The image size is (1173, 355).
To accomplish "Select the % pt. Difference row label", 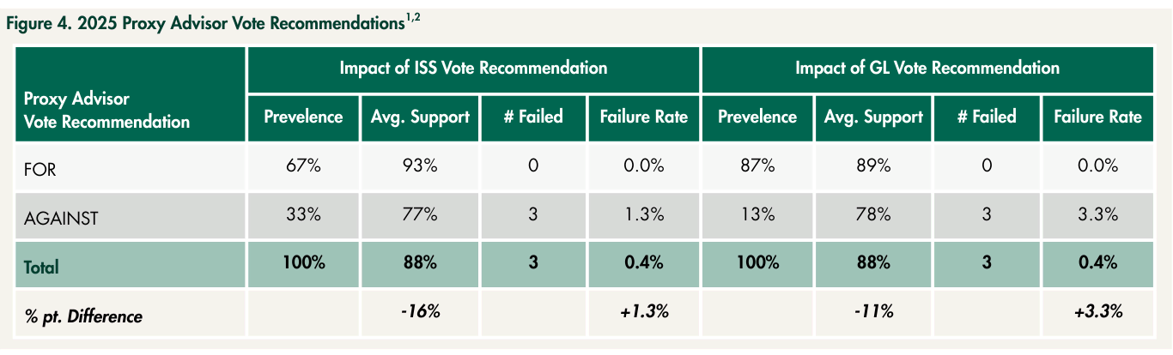I will 82,316.
